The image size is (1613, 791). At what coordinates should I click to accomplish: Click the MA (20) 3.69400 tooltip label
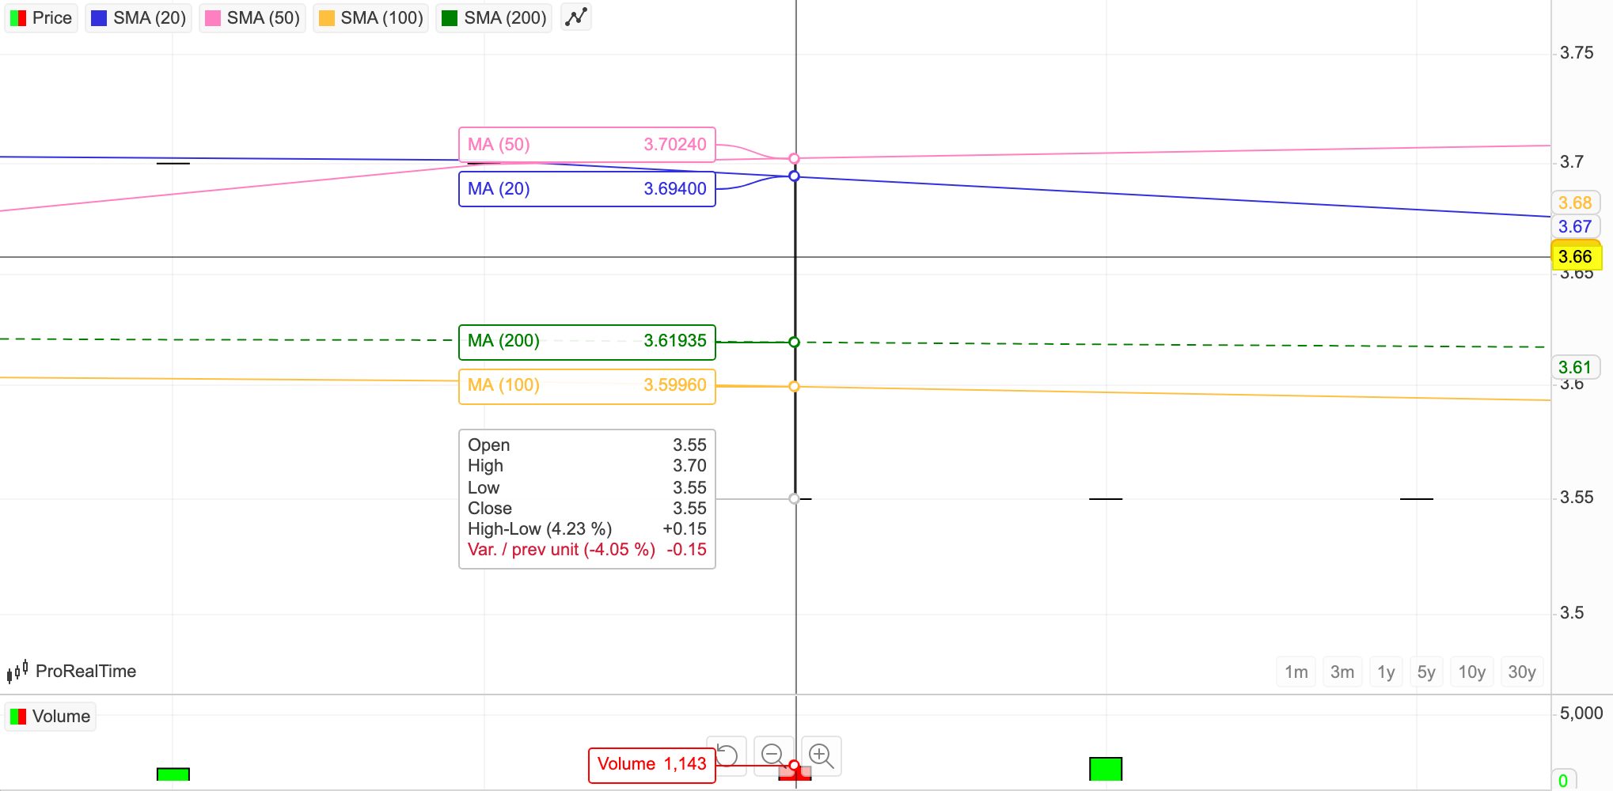click(587, 189)
